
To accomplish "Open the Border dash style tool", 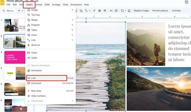I will 105,11.
